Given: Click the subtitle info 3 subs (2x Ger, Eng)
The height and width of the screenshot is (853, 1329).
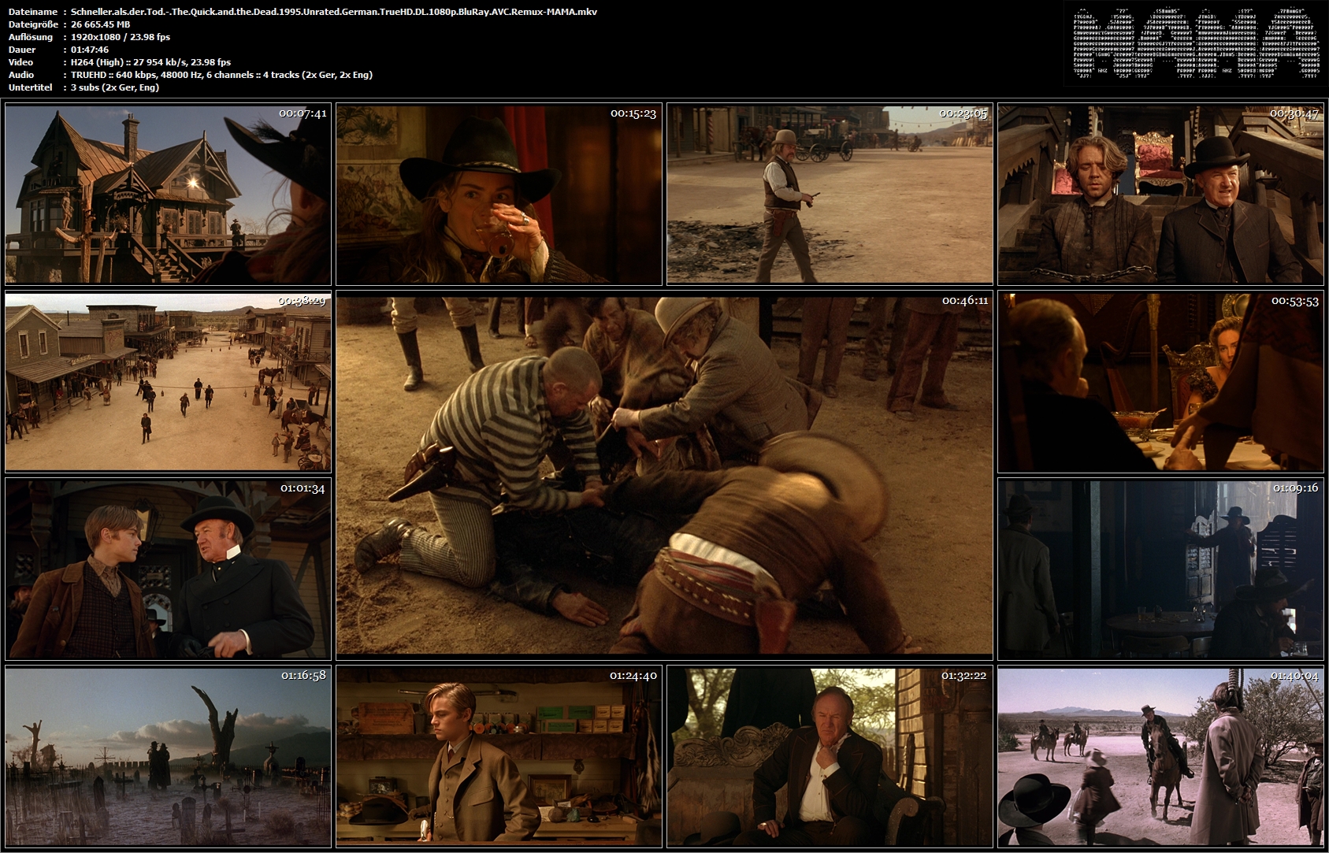Looking at the screenshot, I should [115, 87].
